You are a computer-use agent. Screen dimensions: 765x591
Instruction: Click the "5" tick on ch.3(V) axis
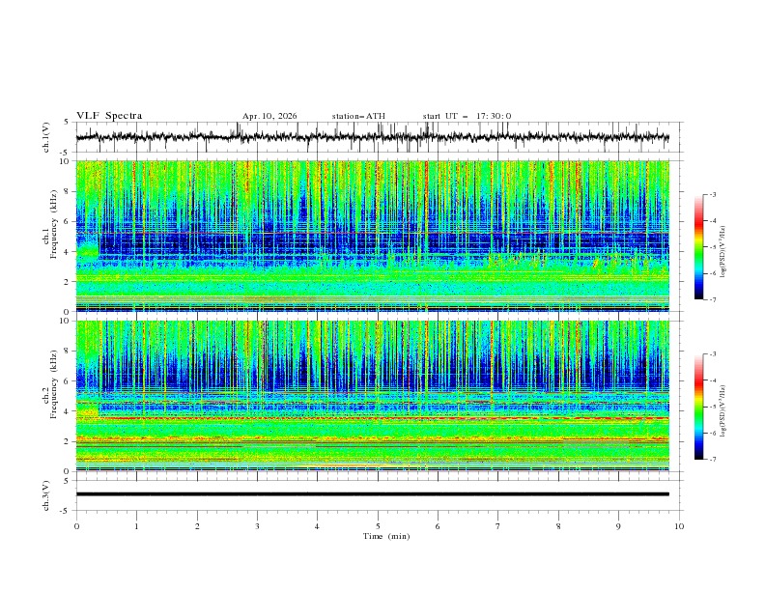click(67, 481)
